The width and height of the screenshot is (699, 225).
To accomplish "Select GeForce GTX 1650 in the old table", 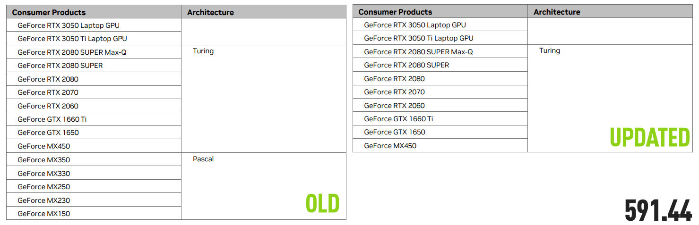I will point(48,133).
